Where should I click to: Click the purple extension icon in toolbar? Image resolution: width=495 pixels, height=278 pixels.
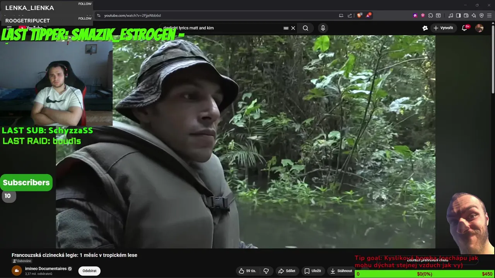point(415,15)
